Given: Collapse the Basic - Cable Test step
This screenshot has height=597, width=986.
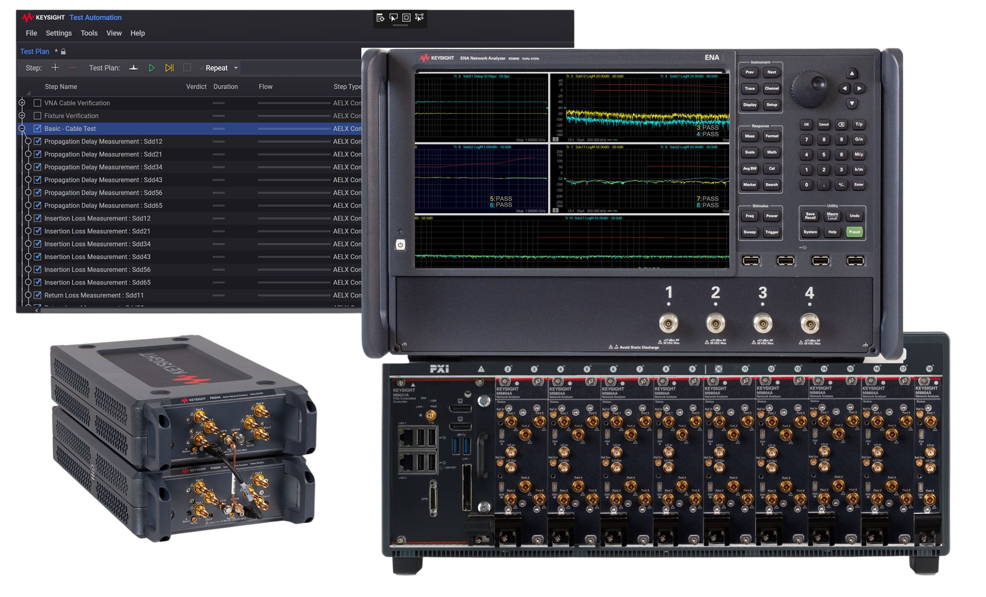Looking at the screenshot, I should [22, 128].
